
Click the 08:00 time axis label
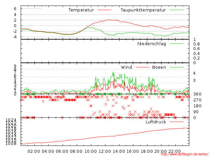(76, 151)
